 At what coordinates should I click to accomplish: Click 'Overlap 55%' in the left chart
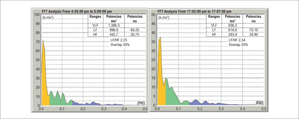point(119,45)
